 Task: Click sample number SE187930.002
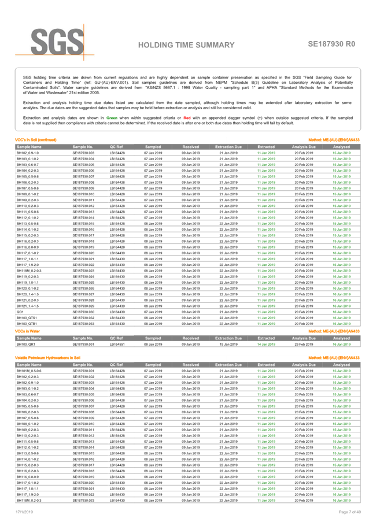84,377
